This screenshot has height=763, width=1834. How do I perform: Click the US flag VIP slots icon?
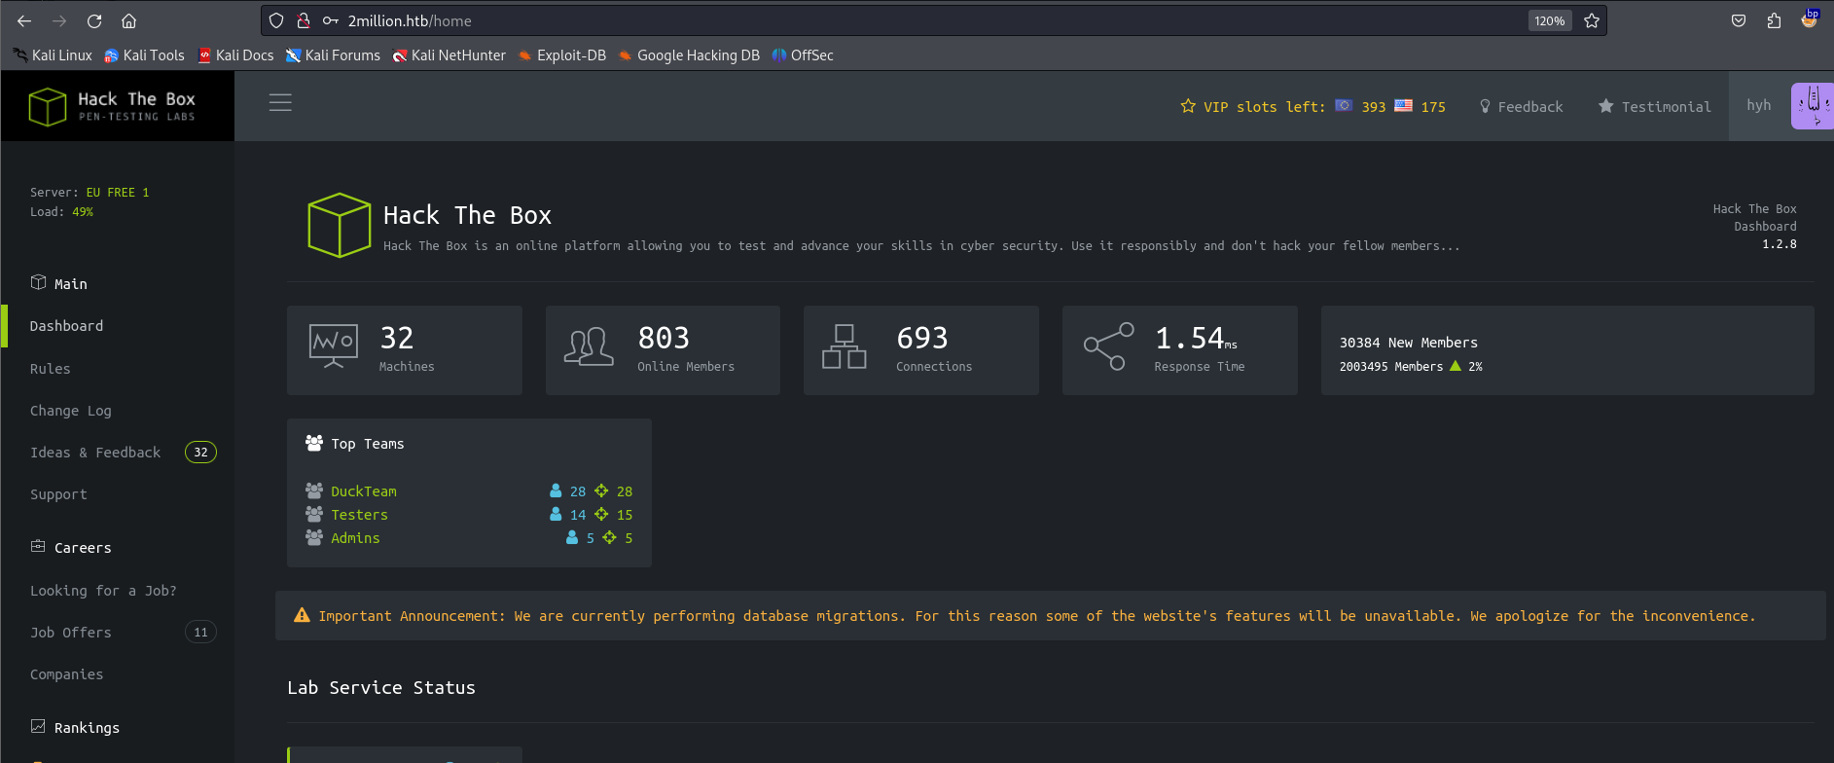pos(1403,105)
